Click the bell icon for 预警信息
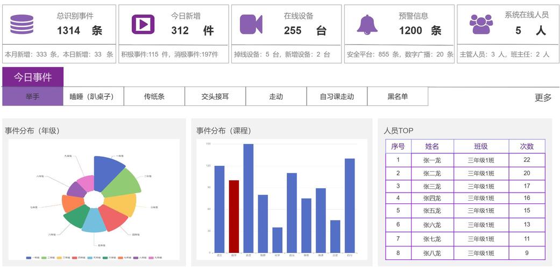The height and width of the screenshot is (269, 560). pyautogui.click(x=367, y=24)
